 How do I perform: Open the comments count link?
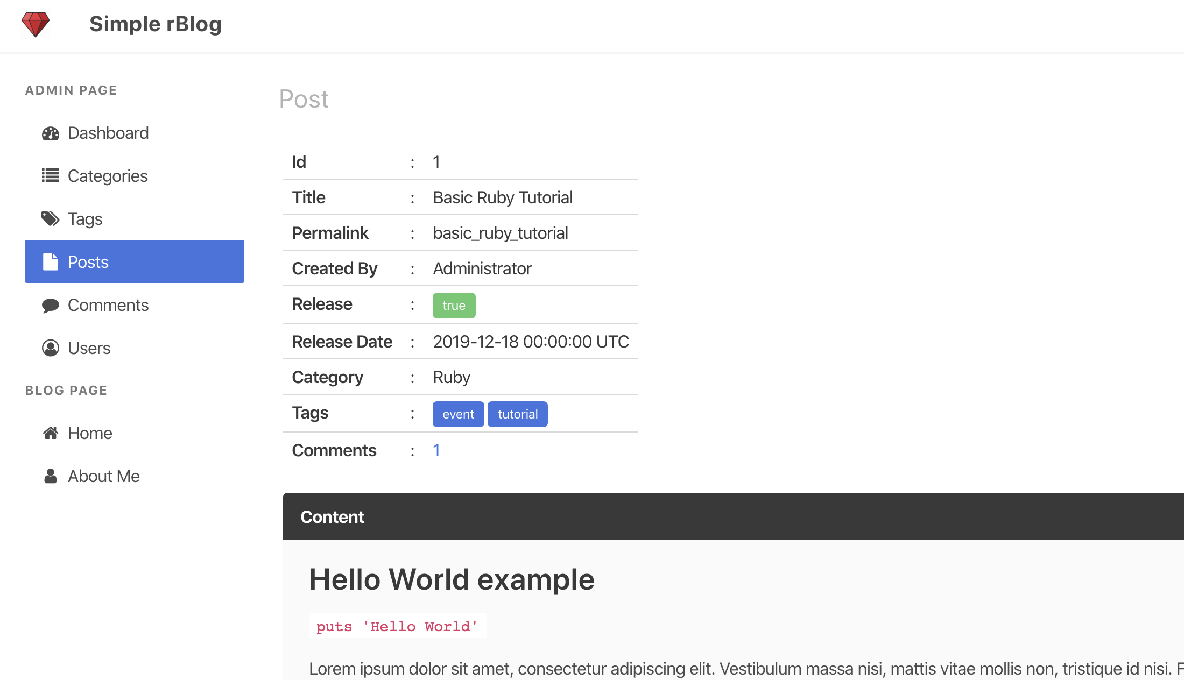436,450
